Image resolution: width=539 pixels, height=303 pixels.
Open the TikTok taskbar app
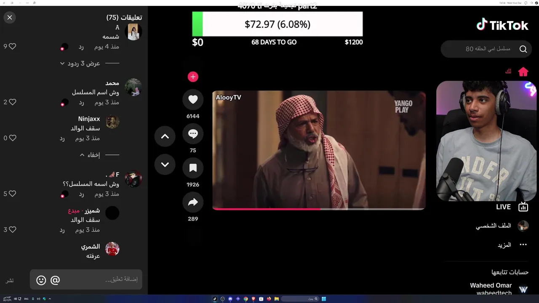(x=215, y=299)
